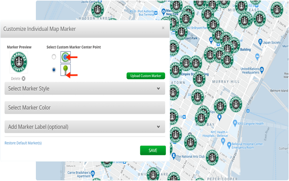
Task: Select the pin bottom point marker icon
Action: (x=66, y=70)
